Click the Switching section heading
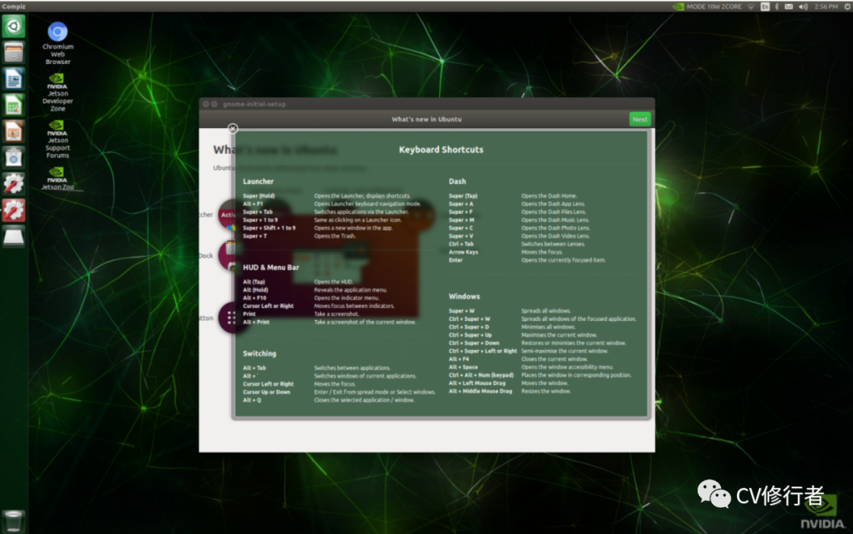 [260, 353]
